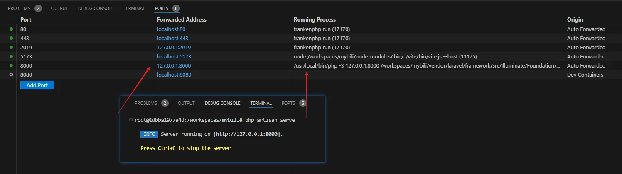Screen dimensions: 622x174
Task: Open forwarded address 127.0.0.1:2019
Action: point(174,47)
